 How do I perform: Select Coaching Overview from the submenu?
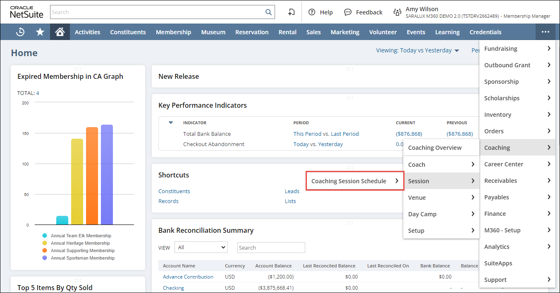(x=435, y=148)
